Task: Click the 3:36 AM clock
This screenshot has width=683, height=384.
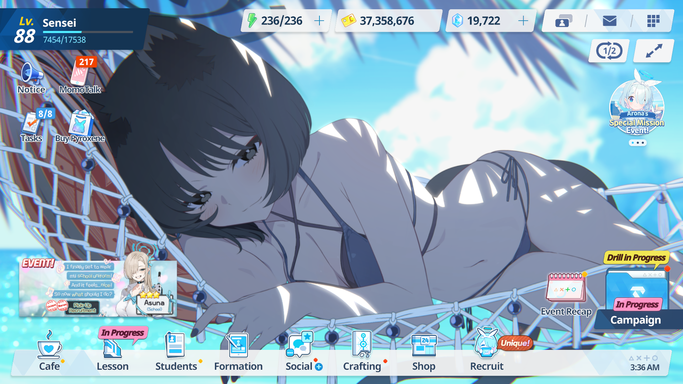Action: 645,367
